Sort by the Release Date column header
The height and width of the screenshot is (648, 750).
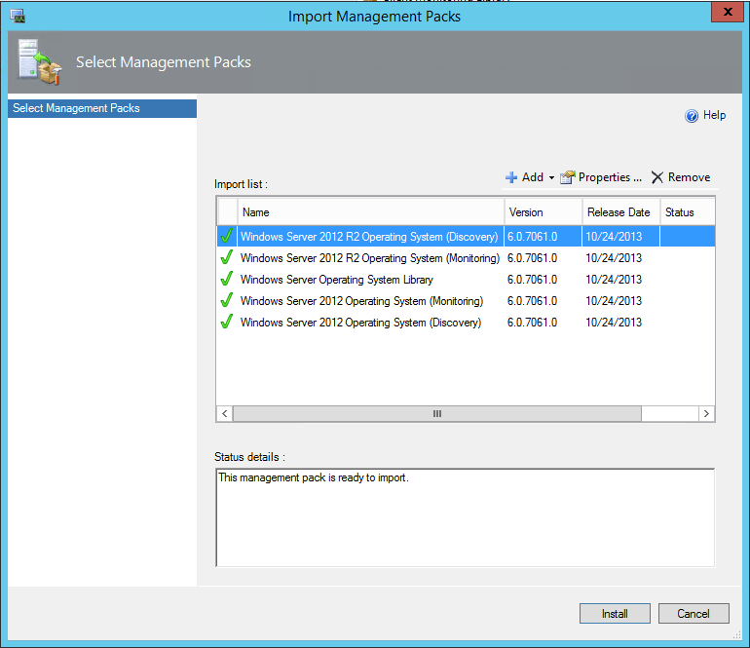620,212
